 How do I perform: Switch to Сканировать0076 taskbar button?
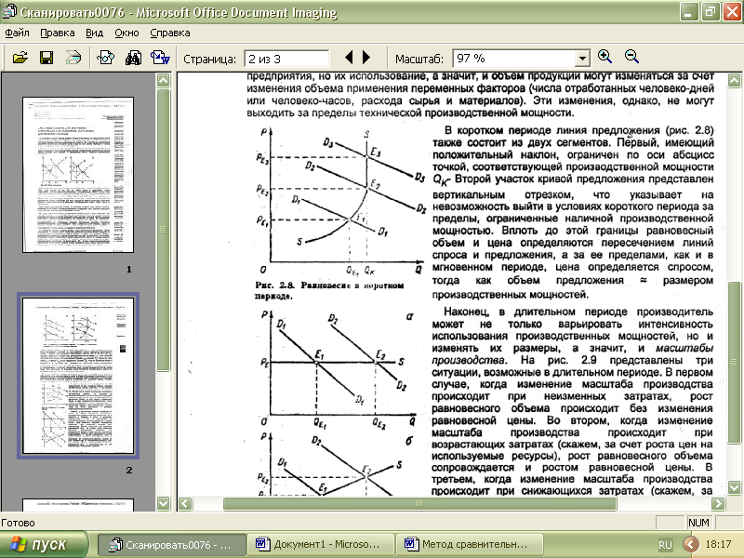tap(172, 544)
